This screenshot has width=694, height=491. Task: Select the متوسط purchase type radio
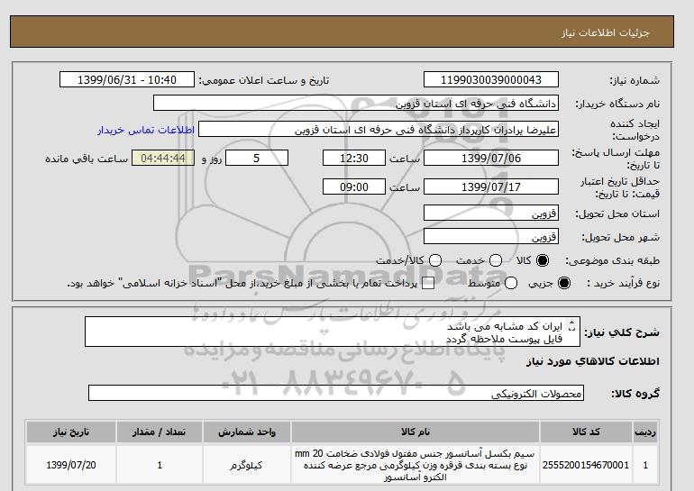click(x=511, y=283)
